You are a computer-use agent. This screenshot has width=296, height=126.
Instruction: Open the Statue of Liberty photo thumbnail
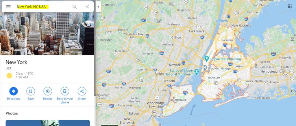tap(48, 123)
